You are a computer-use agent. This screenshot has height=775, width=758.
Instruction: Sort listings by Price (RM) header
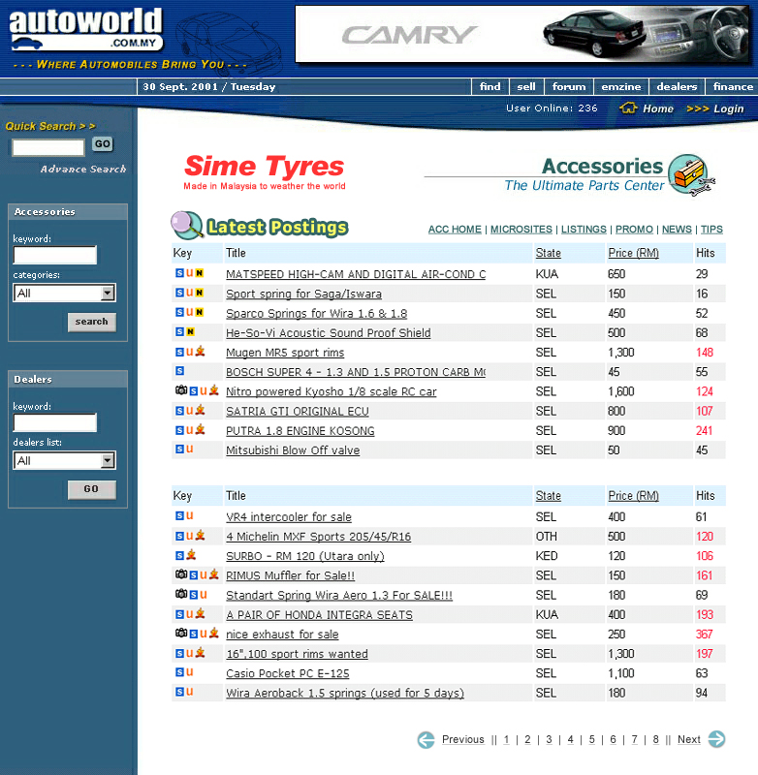click(x=633, y=253)
